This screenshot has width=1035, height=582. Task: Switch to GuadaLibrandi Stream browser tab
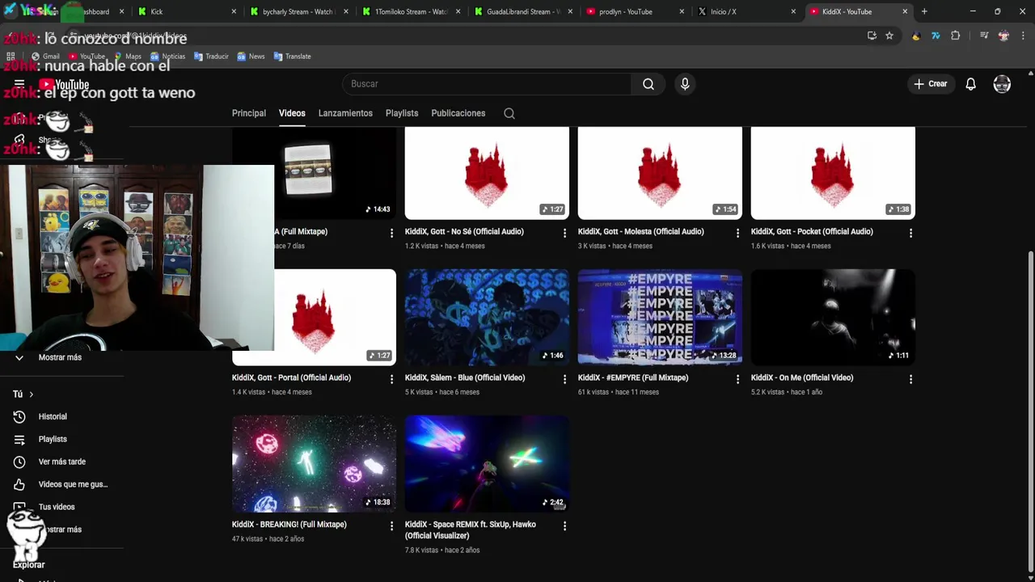click(522, 11)
